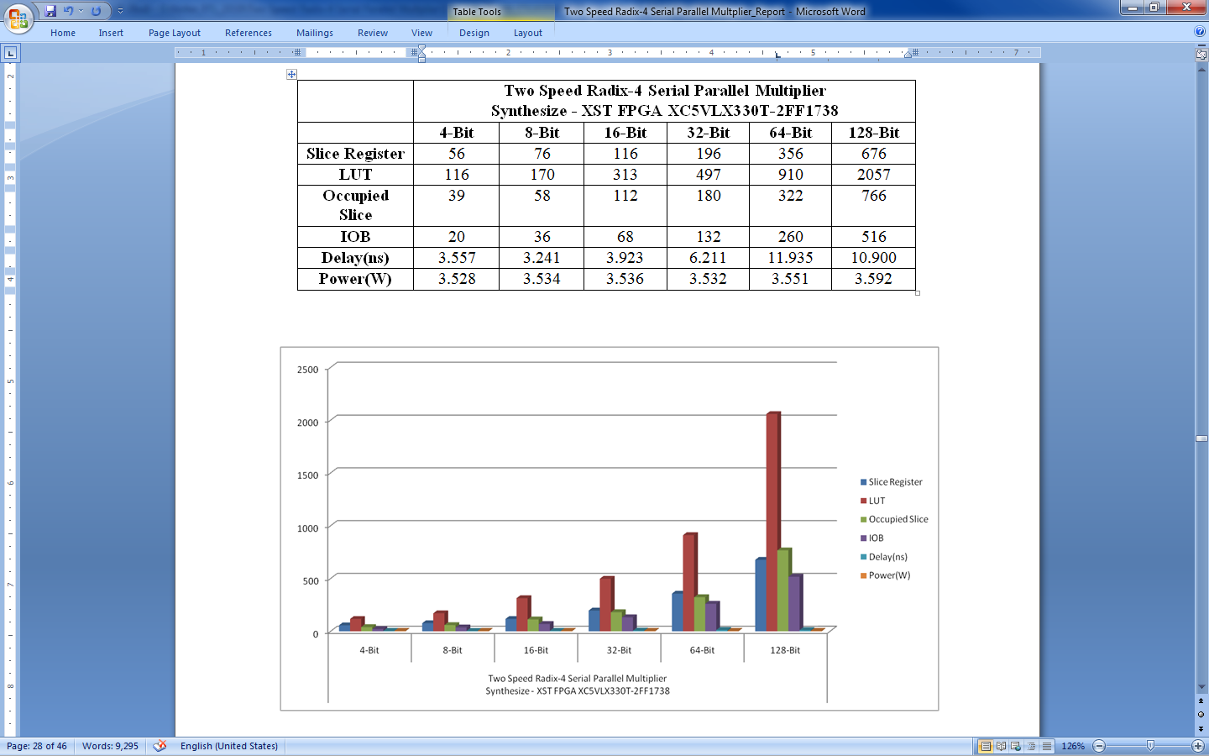Click the tab selector at ruler corner
Viewport: 1209px width, 756px height.
pyautogui.click(x=10, y=53)
